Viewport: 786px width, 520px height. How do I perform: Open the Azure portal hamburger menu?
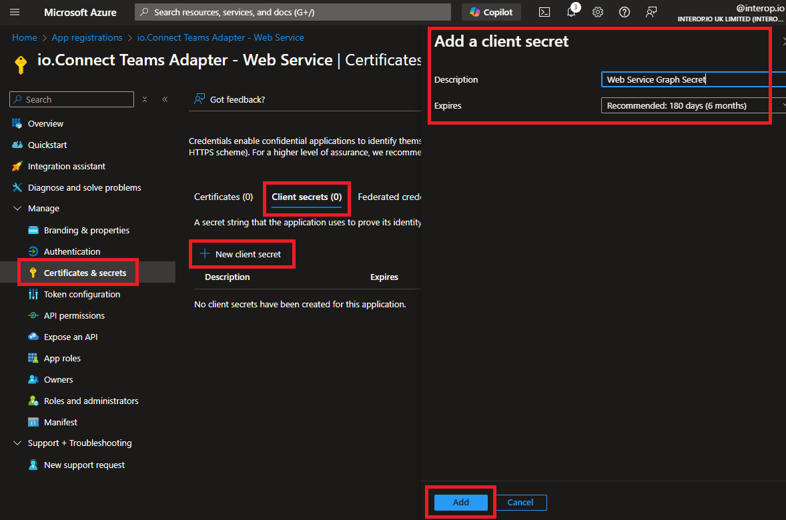(15, 12)
